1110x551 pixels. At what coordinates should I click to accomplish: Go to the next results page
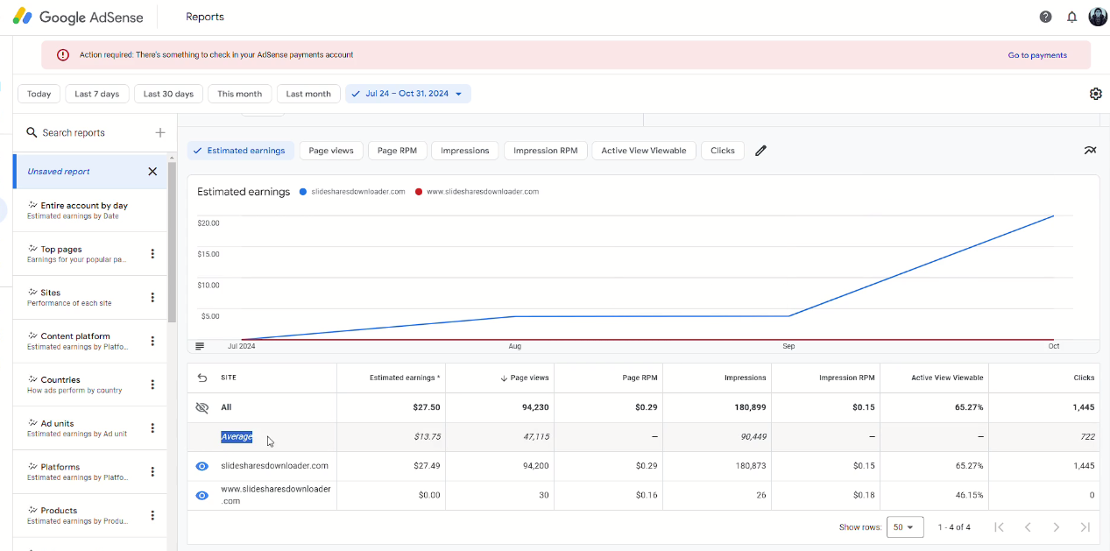[x=1057, y=526]
